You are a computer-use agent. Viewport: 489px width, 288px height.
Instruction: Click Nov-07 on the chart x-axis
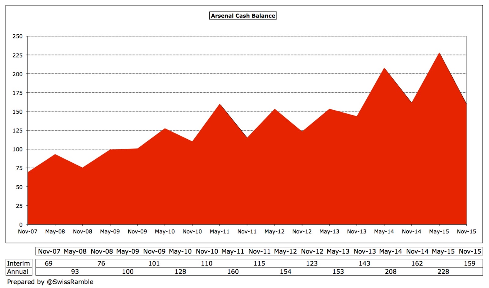point(28,232)
